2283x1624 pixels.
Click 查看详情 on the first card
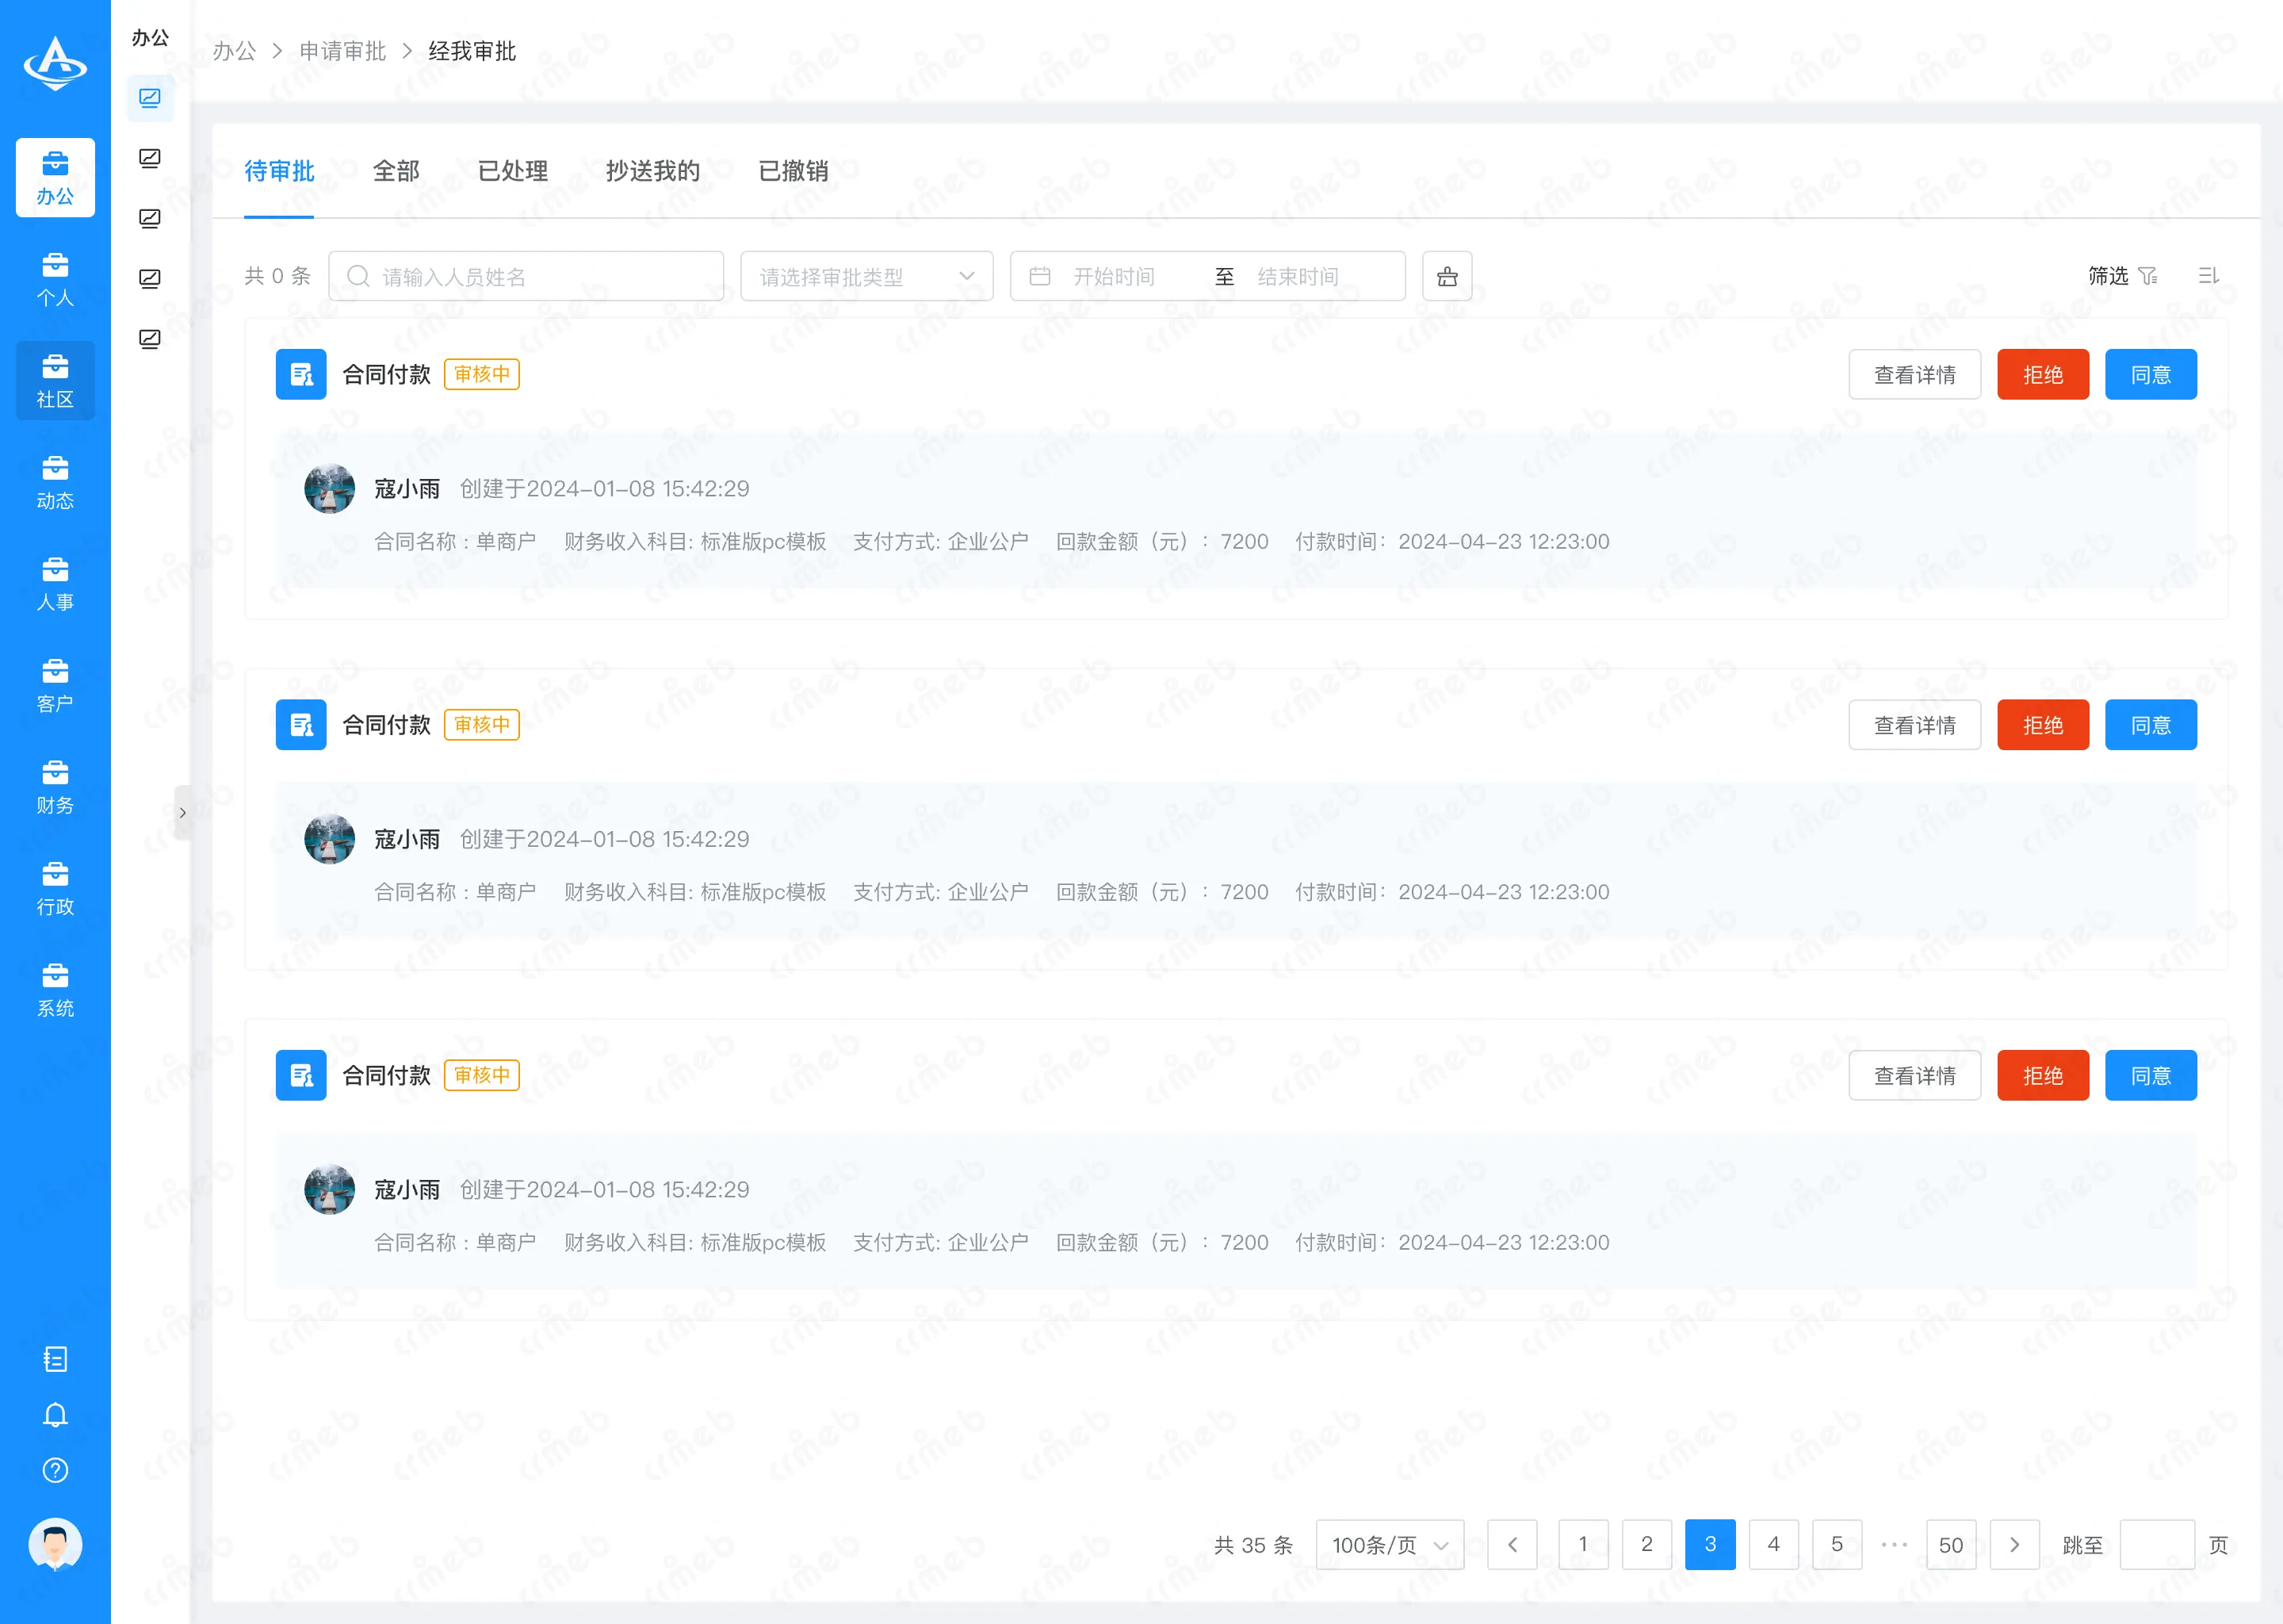[x=1914, y=374]
